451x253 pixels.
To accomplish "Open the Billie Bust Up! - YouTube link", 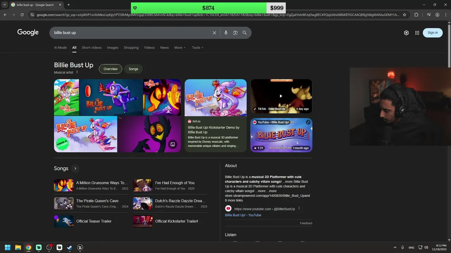I will 243,215.
